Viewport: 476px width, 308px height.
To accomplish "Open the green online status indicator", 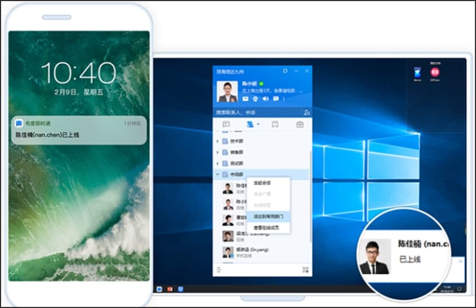I will 261,83.
